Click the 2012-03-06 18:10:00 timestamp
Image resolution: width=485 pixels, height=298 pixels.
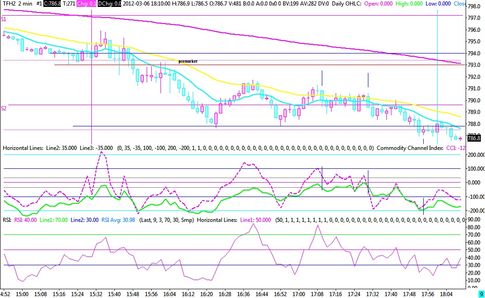pyautogui.click(x=147, y=4)
